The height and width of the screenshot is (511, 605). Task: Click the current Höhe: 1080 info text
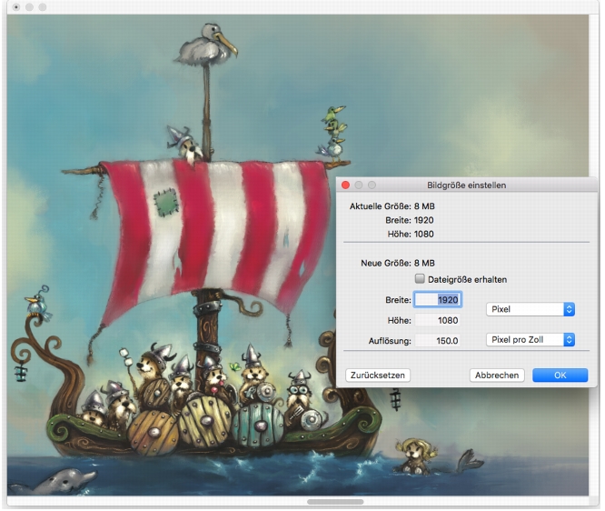coord(411,234)
